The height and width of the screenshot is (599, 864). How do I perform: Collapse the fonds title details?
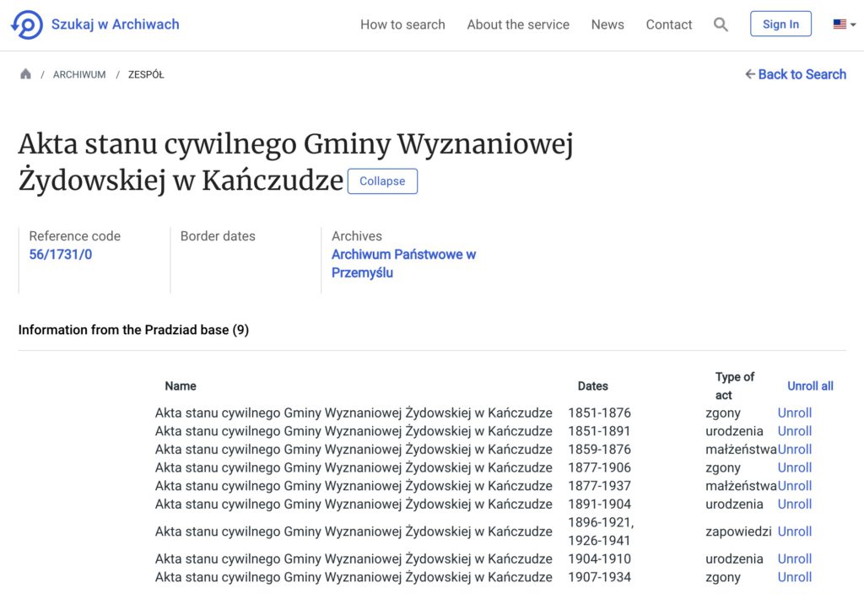[382, 181]
